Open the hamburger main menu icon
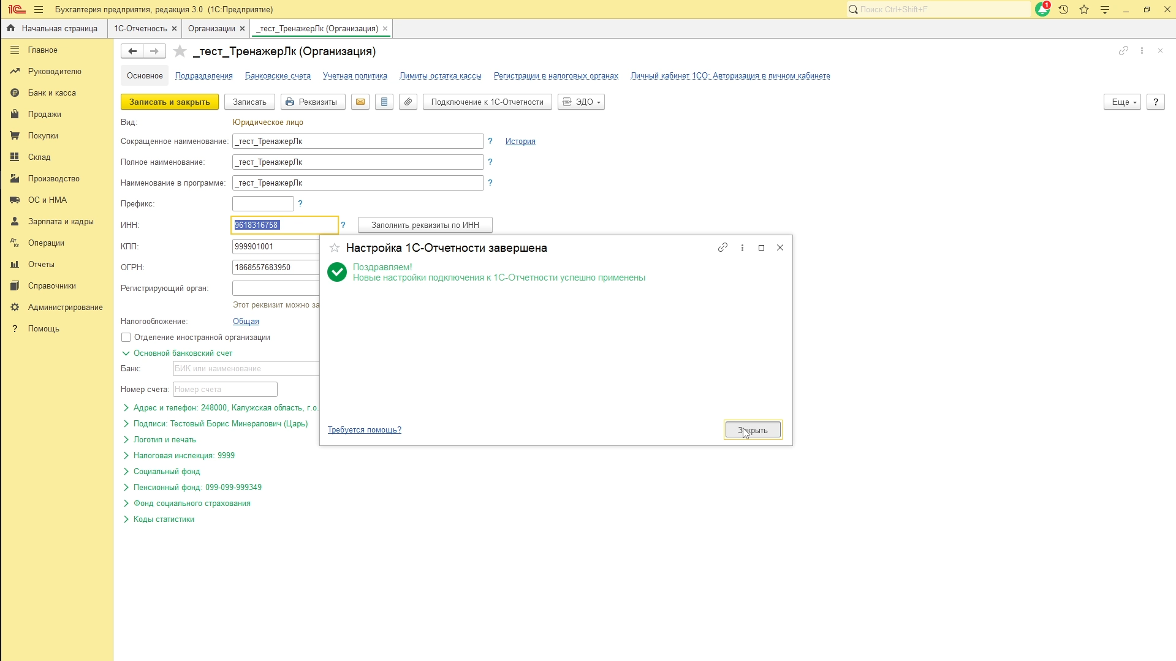Image resolution: width=1176 pixels, height=661 pixels. (39, 9)
